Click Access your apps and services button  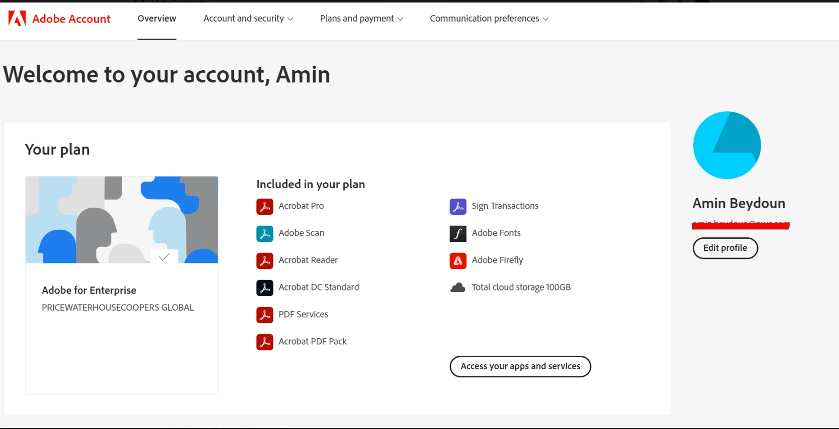point(520,366)
